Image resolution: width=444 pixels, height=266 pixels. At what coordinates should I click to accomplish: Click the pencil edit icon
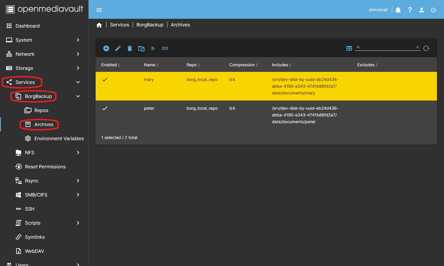(x=118, y=48)
